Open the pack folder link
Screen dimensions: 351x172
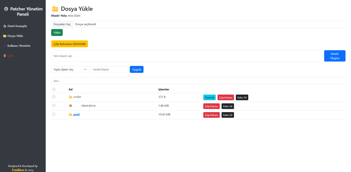76,114
